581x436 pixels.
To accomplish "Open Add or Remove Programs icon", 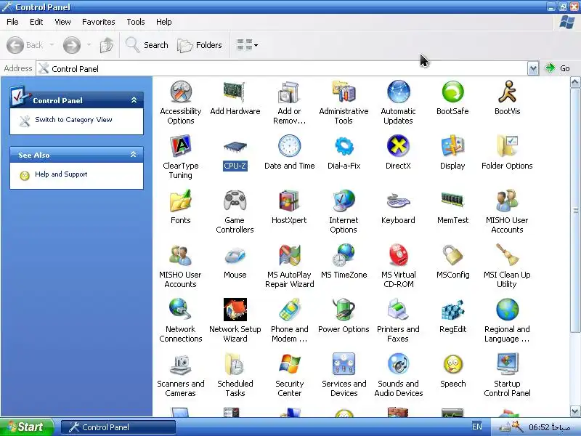I will (x=289, y=92).
